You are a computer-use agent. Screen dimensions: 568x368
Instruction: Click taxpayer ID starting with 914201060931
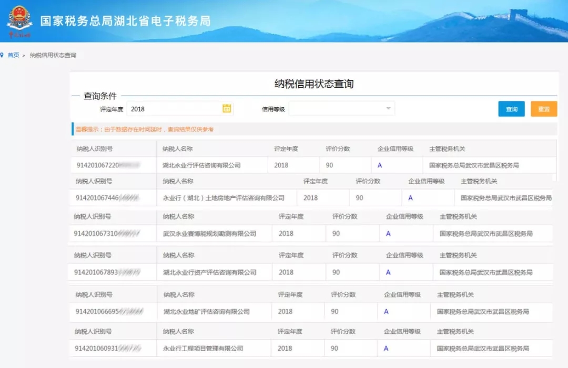108,349
